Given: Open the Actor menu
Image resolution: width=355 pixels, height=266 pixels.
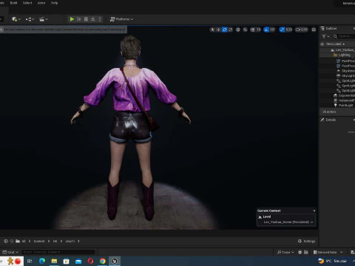Looking at the screenshot, I should pyautogui.click(x=41, y=3).
